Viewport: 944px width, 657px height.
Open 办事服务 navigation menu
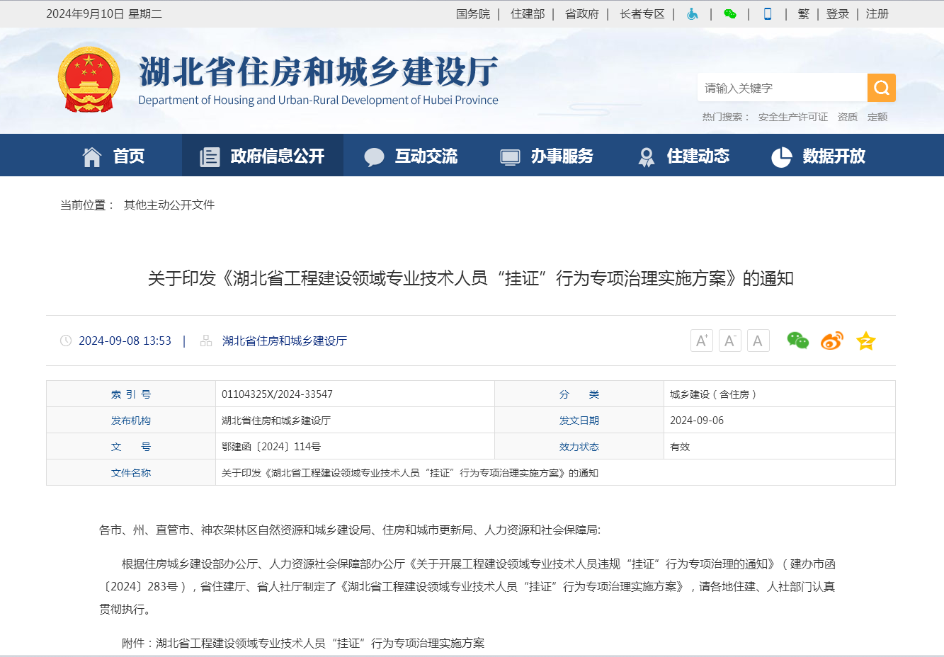pos(547,156)
